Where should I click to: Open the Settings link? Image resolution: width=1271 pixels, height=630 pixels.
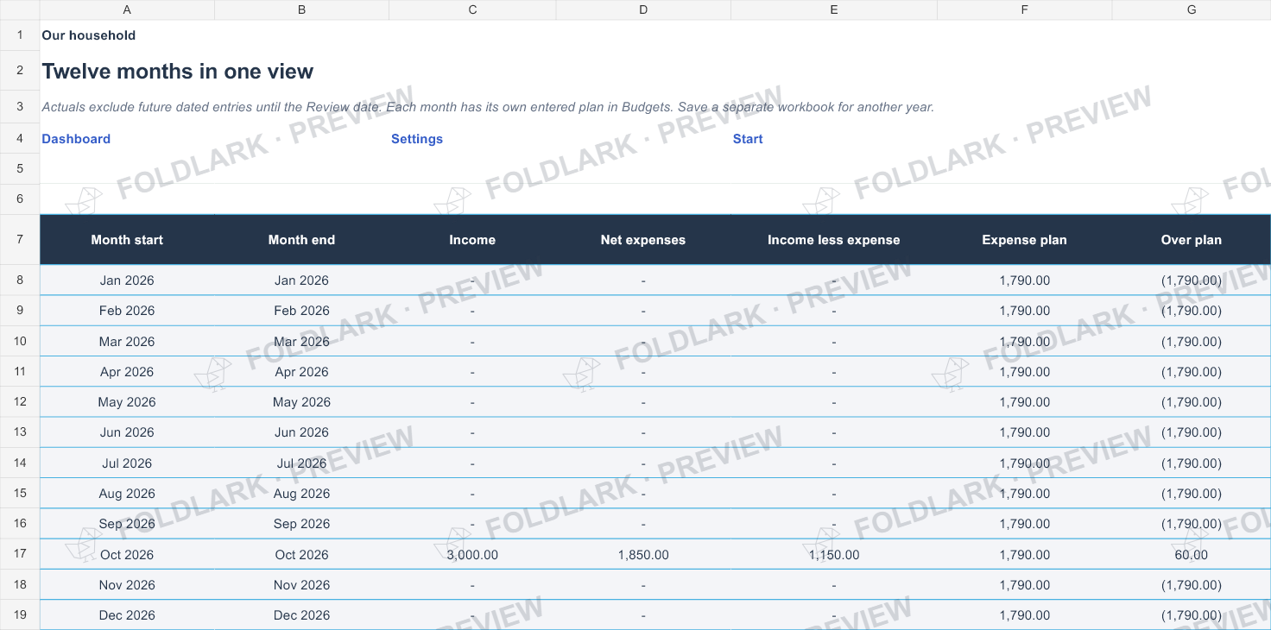pos(417,139)
